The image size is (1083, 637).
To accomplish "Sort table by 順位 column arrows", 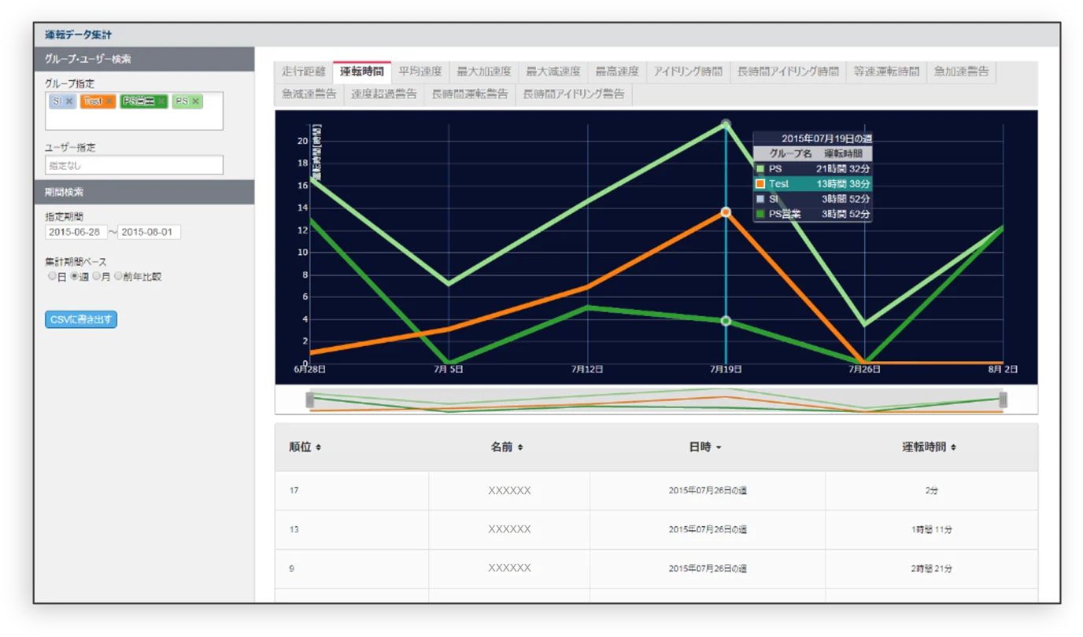I will pos(319,447).
